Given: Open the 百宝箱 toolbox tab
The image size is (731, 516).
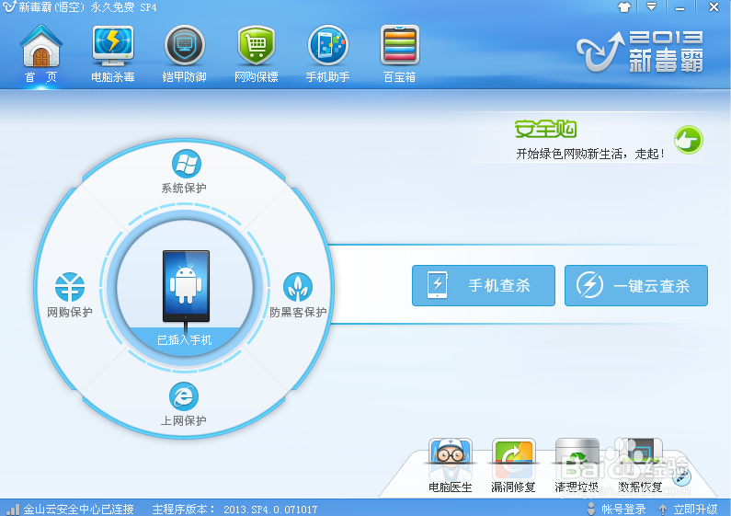Looking at the screenshot, I should pyautogui.click(x=400, y=53).
